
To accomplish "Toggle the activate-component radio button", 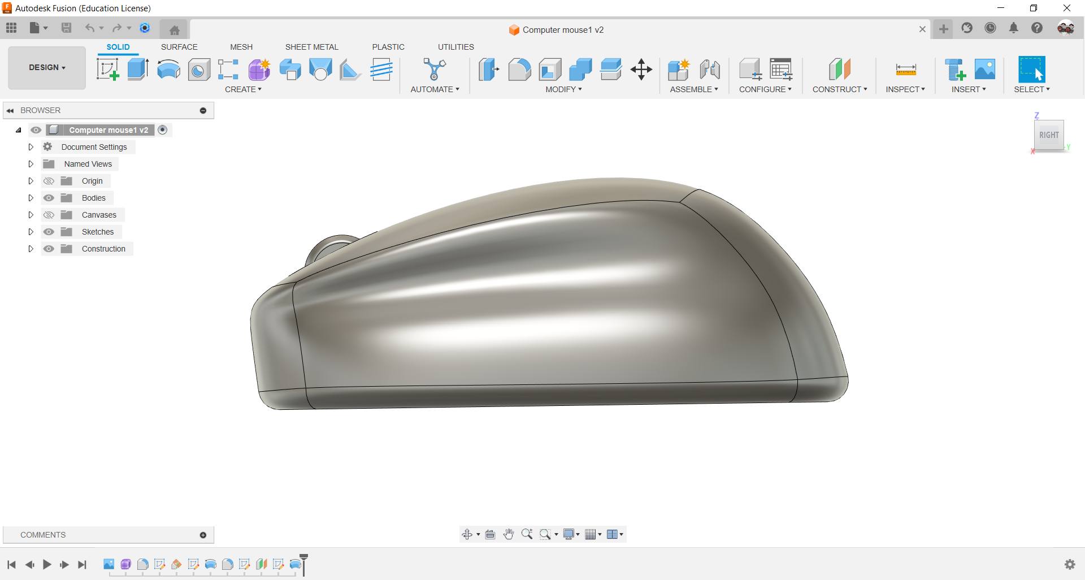I will coord(163,130).
